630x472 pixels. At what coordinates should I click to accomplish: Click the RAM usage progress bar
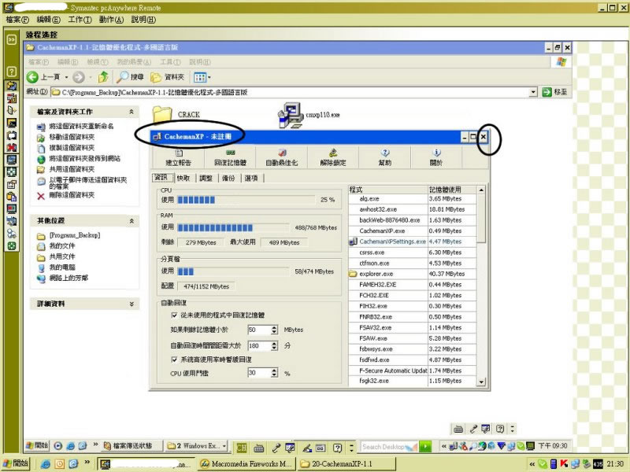[x=233, y=227]
